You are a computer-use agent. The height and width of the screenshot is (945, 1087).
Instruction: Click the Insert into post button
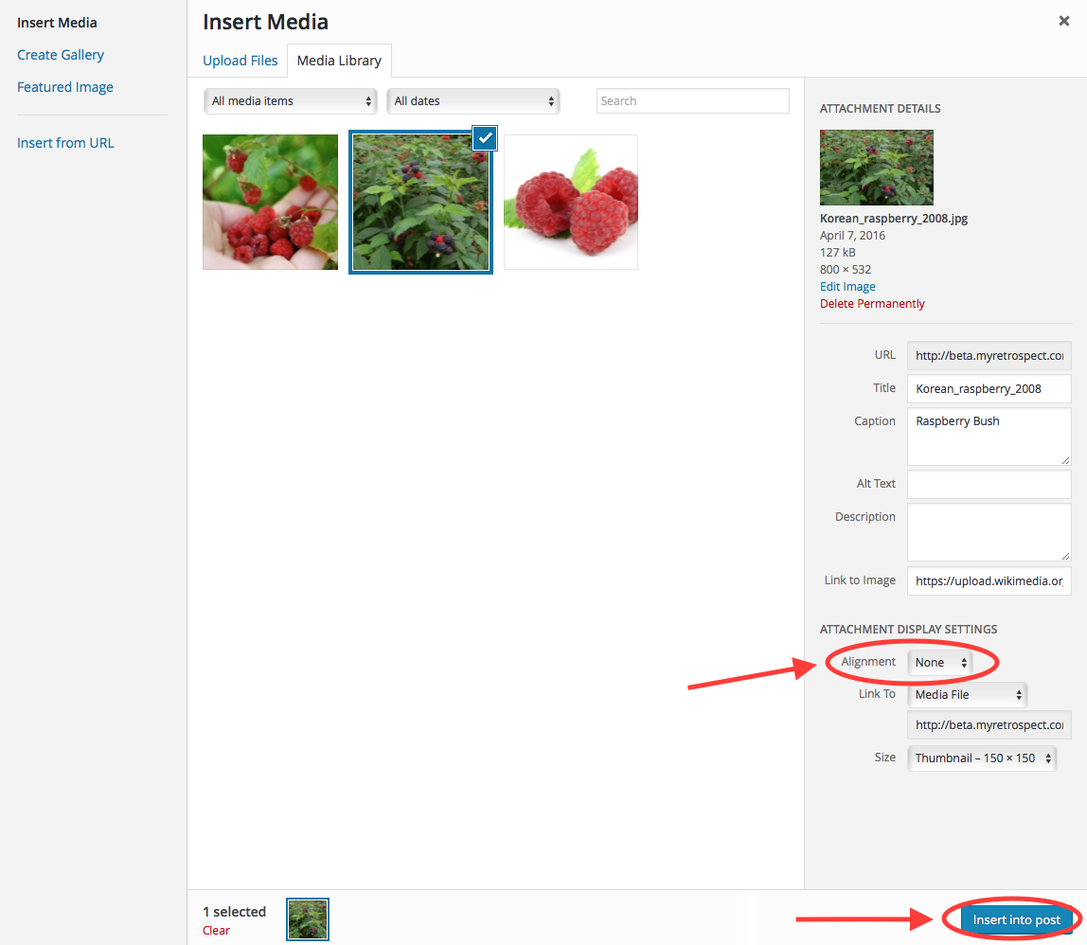(x=1016, y=920)
